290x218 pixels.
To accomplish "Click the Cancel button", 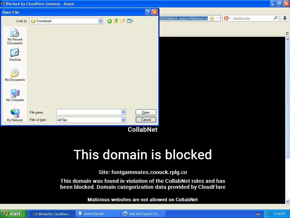I will point(146,120).
